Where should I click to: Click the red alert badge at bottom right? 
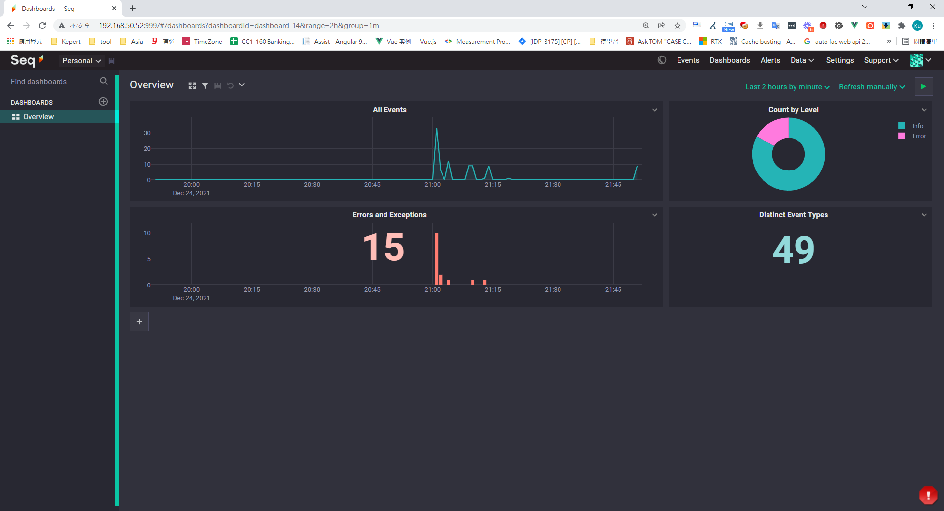[x=928, y=495]
